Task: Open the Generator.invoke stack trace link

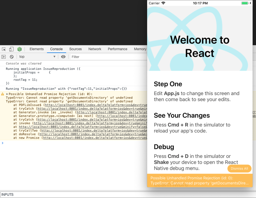Action: coord(112,112)
